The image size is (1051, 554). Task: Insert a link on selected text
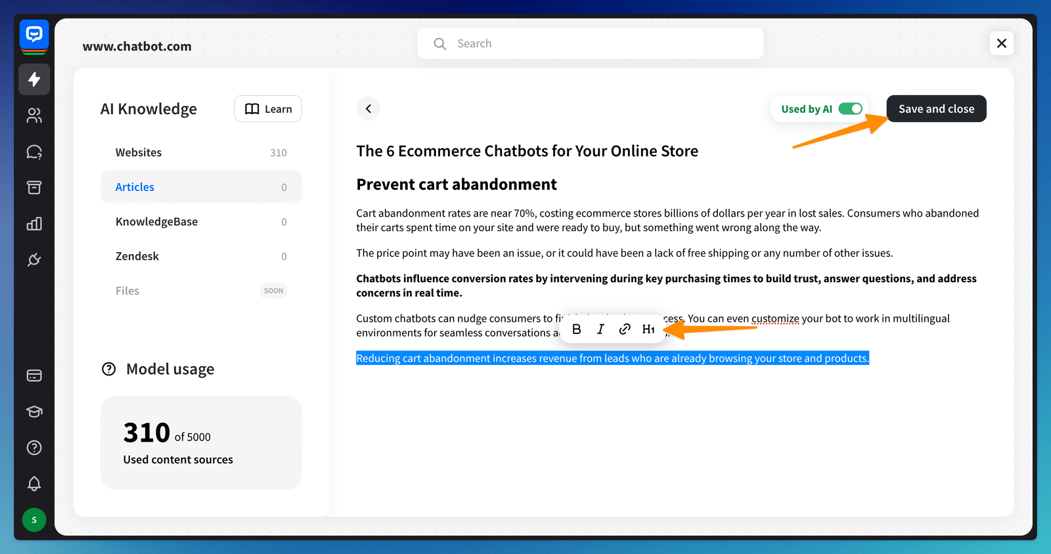(625, 329)
